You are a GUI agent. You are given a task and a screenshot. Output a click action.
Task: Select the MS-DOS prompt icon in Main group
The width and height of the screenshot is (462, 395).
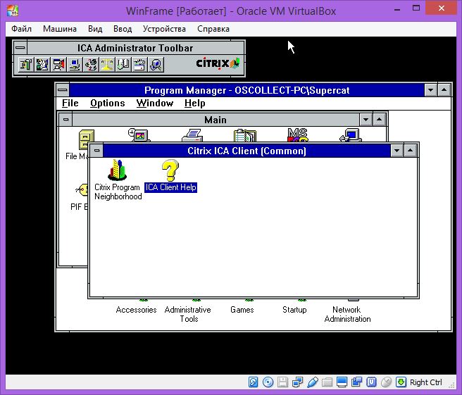(x=298, y=135)
